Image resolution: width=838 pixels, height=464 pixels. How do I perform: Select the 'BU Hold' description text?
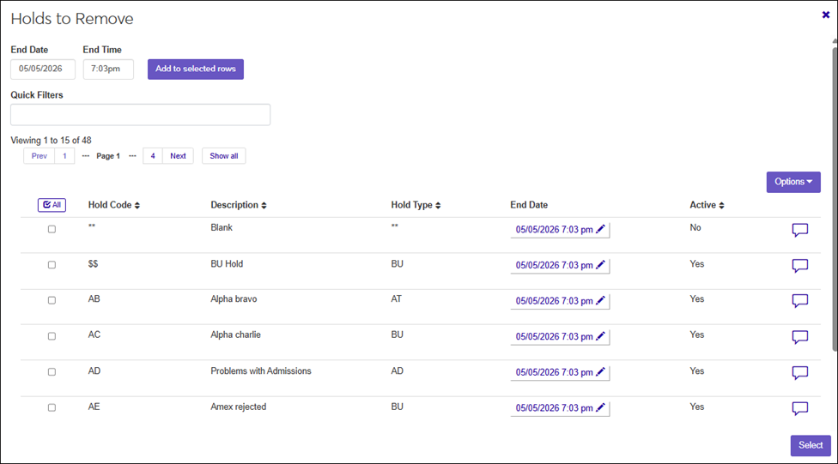click(x=227, y=264)
